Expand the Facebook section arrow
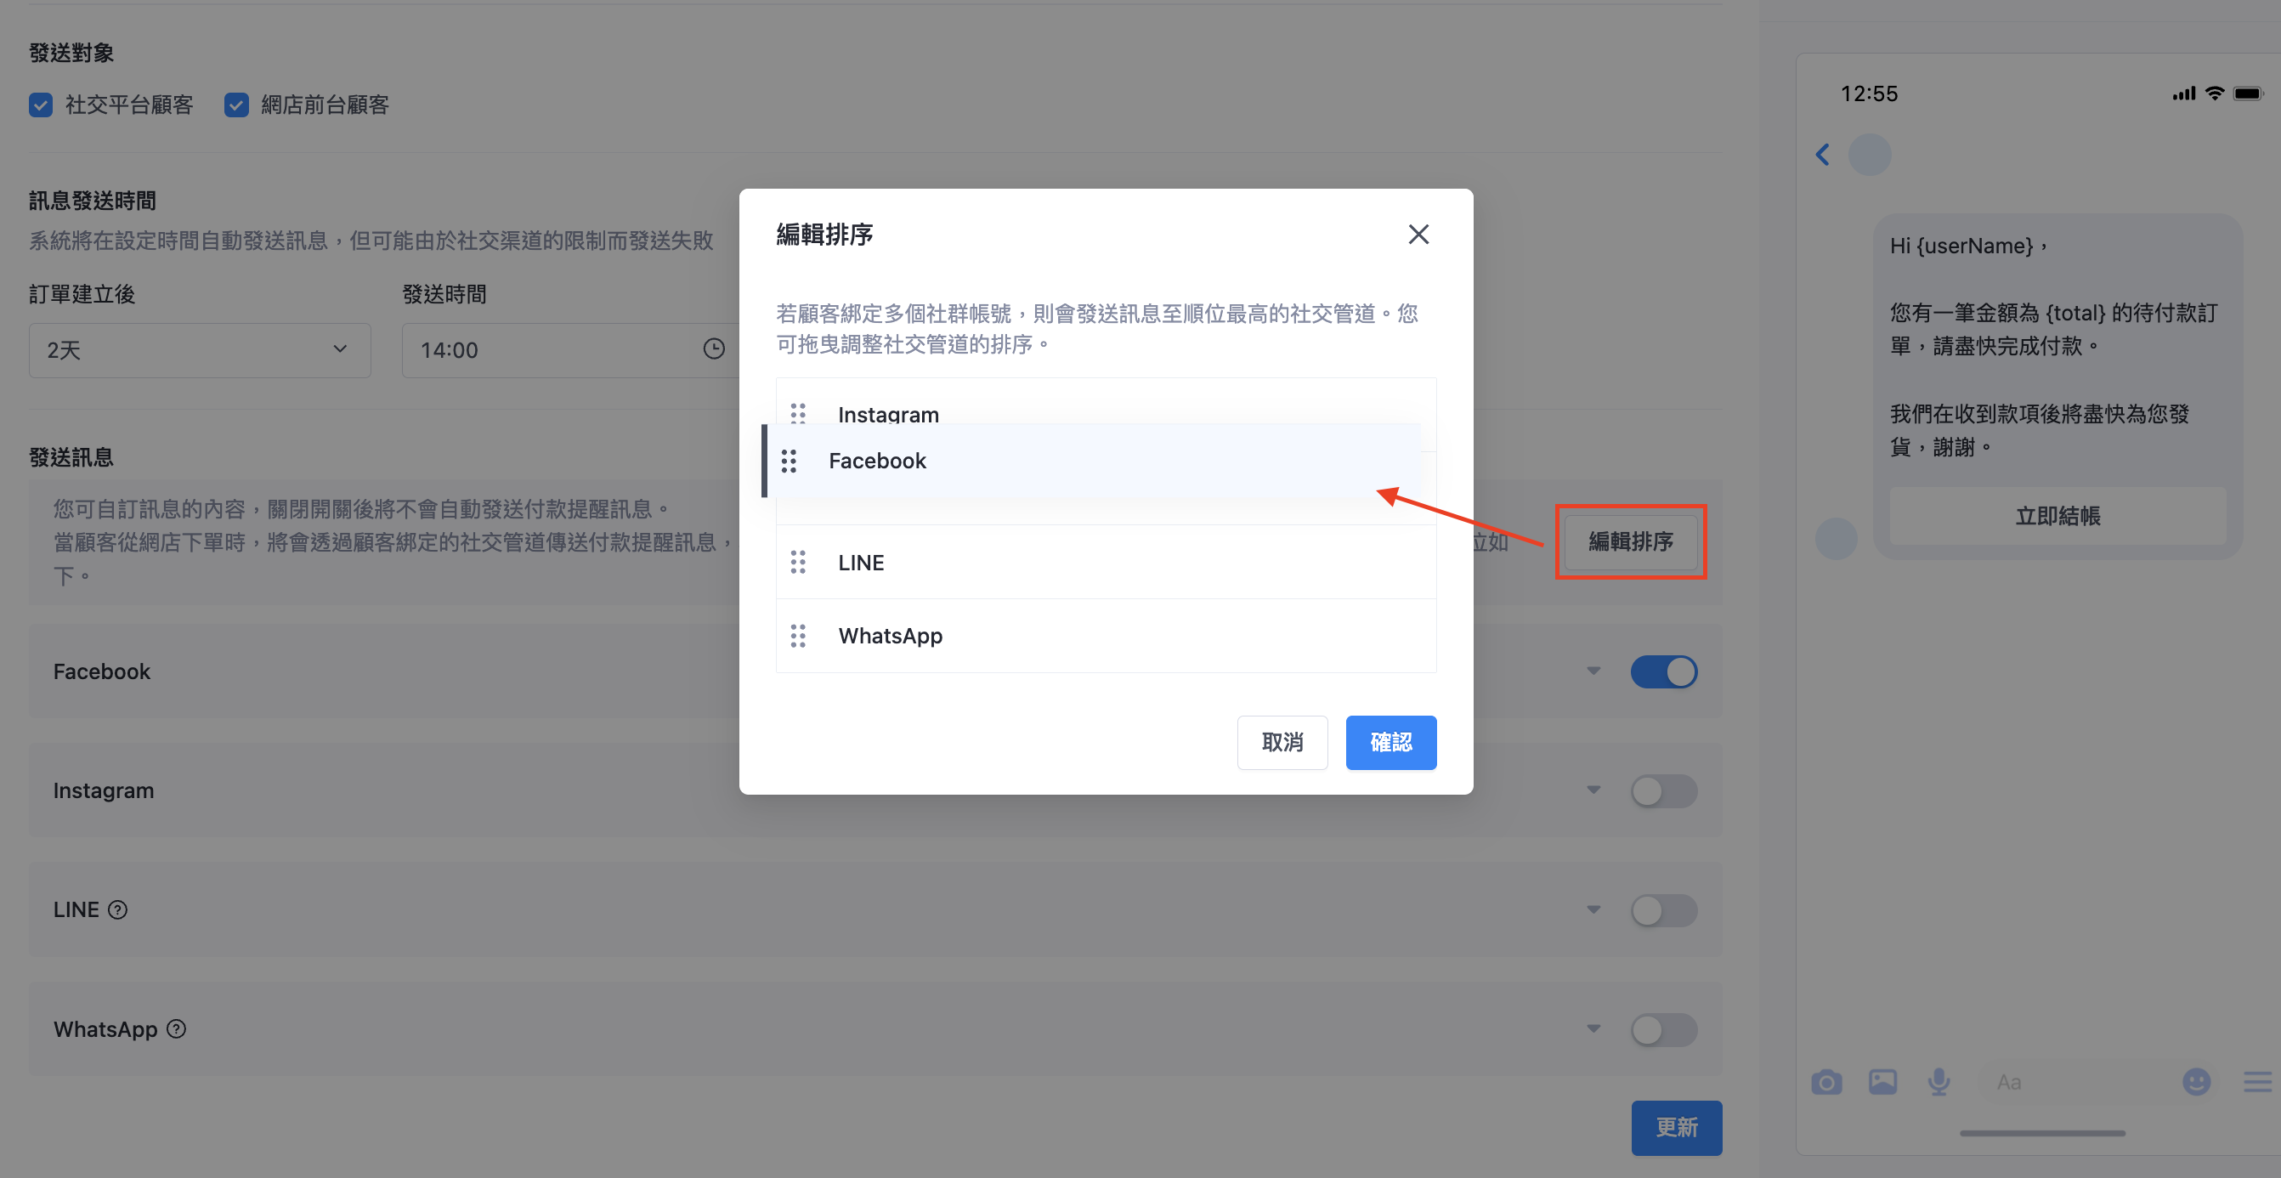Image resolution: width=2281 pixels, height=1178 pixels. [1593, 671]
